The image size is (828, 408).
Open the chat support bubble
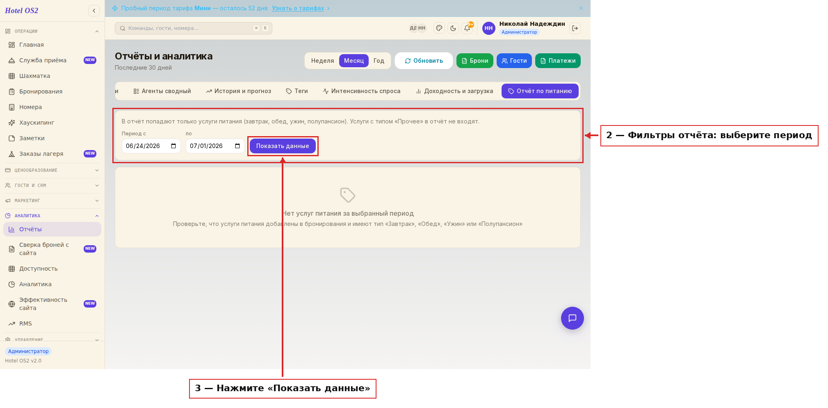click(x=572, y=318)
